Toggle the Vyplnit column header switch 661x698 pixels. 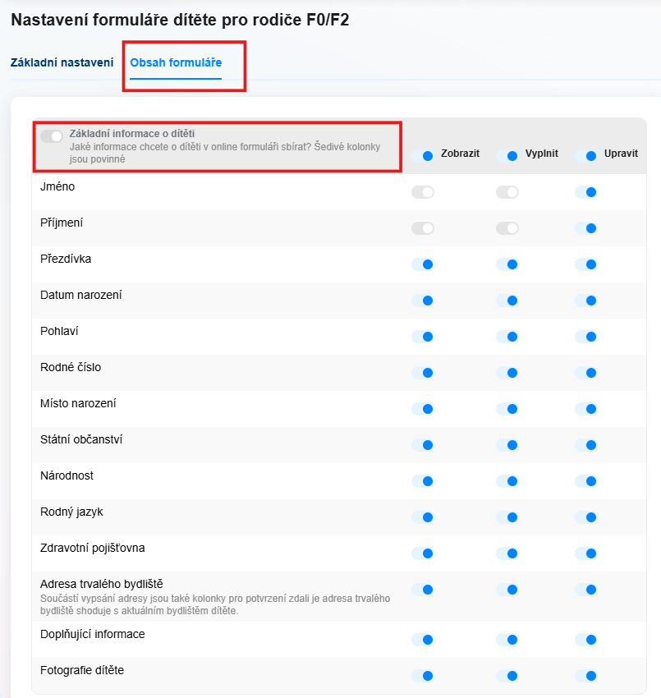[507, 155]
